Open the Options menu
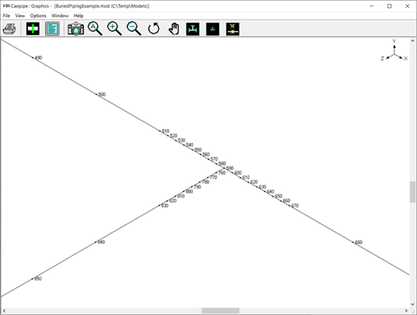The image size is (417, 315). [38, 16]
